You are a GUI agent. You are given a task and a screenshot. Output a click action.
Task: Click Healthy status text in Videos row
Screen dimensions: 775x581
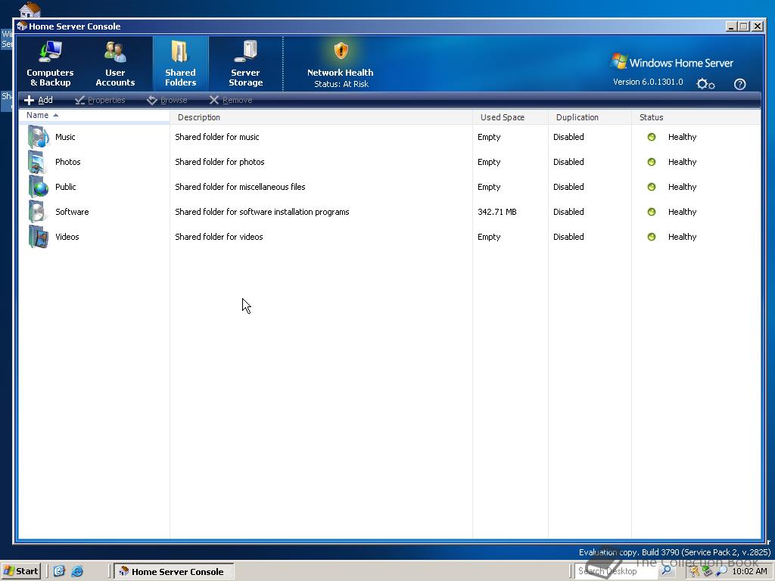pos(682,237)
